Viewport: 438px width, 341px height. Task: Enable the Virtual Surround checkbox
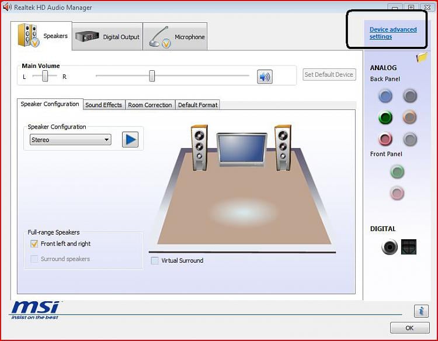155,260
